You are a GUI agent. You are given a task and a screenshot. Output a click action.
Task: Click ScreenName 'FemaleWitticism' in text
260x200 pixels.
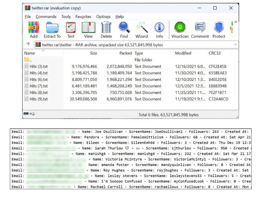coord(147,137)
